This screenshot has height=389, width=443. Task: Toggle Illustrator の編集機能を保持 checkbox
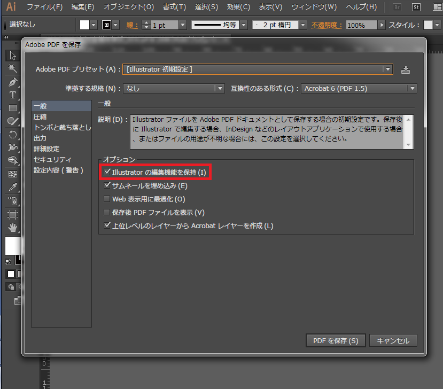[x=107, y=172]
